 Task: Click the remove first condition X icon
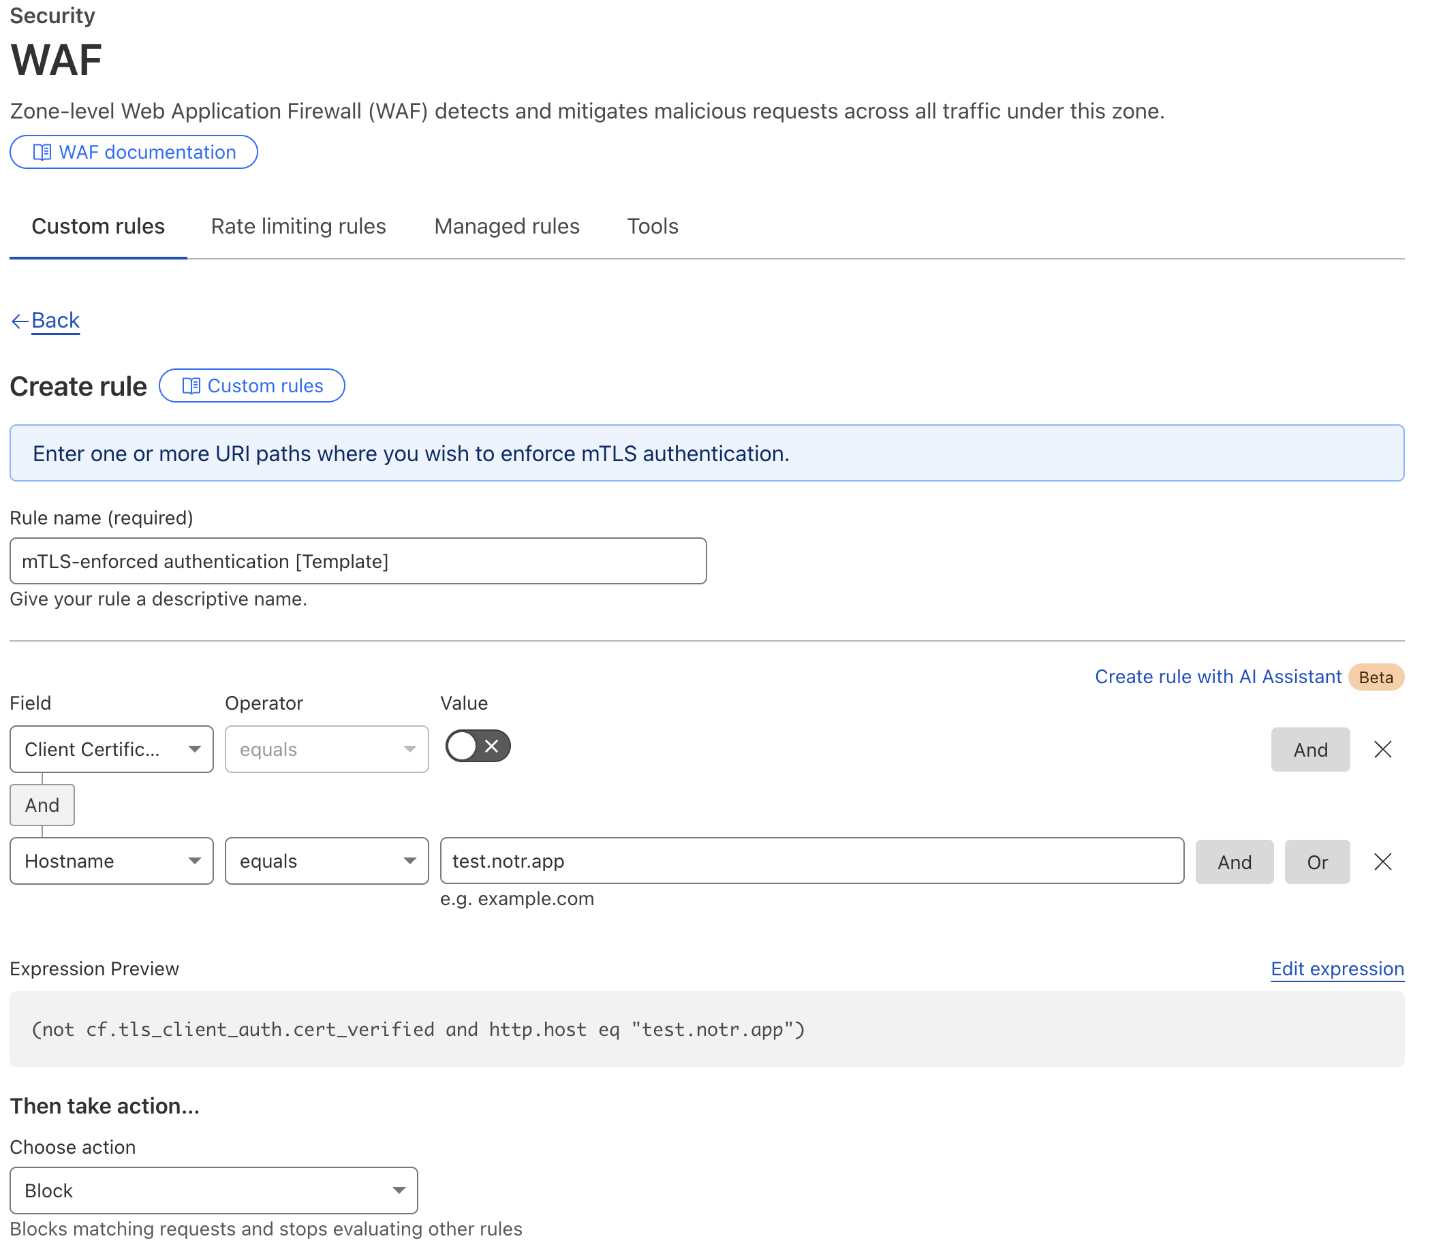point(1382,748)
